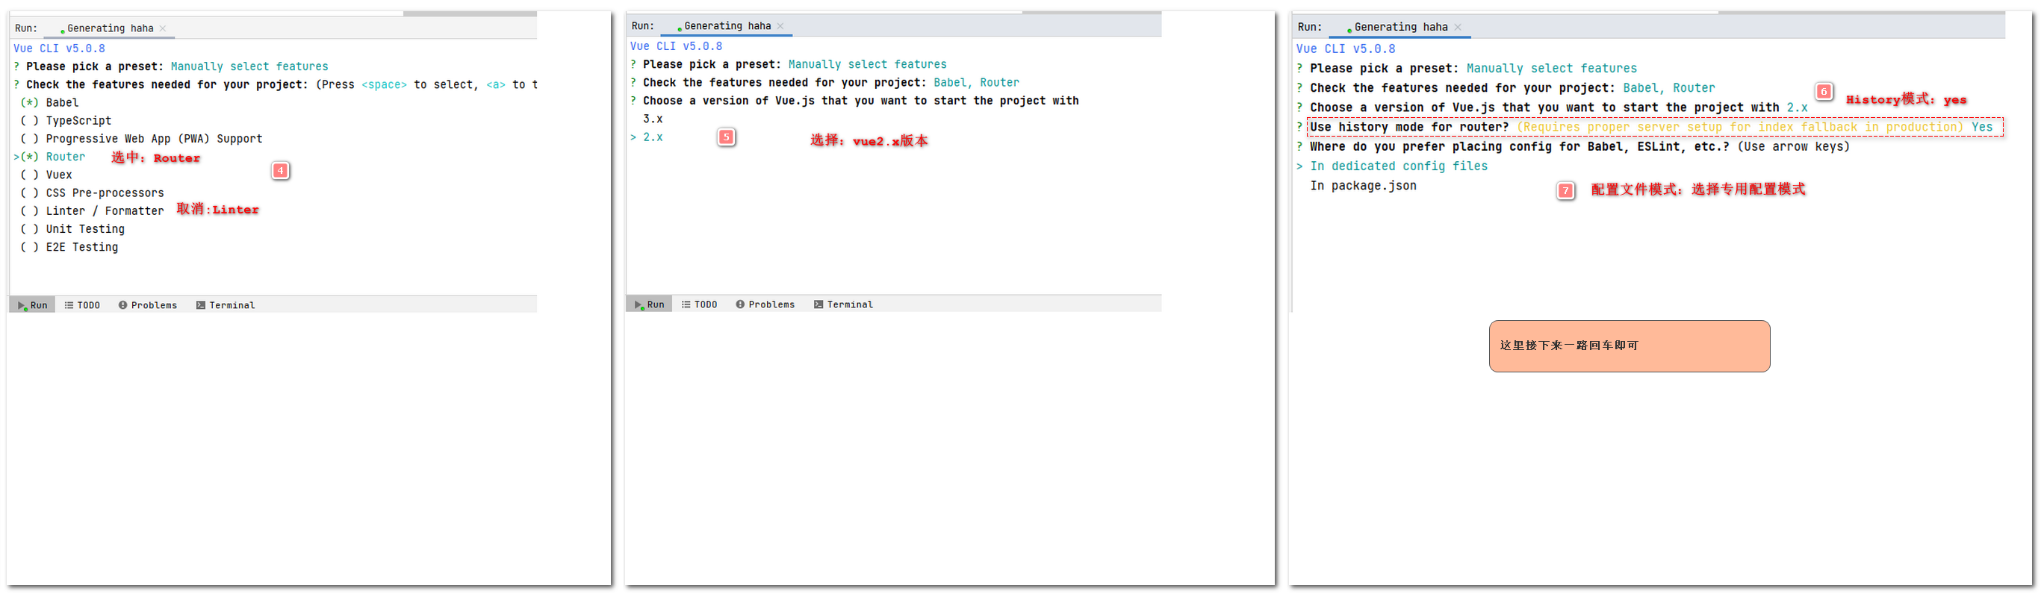Select the Generating haha tab in middle panel
The width and height of the screenshot is (2044, 597).
click(x=727, y=26)
